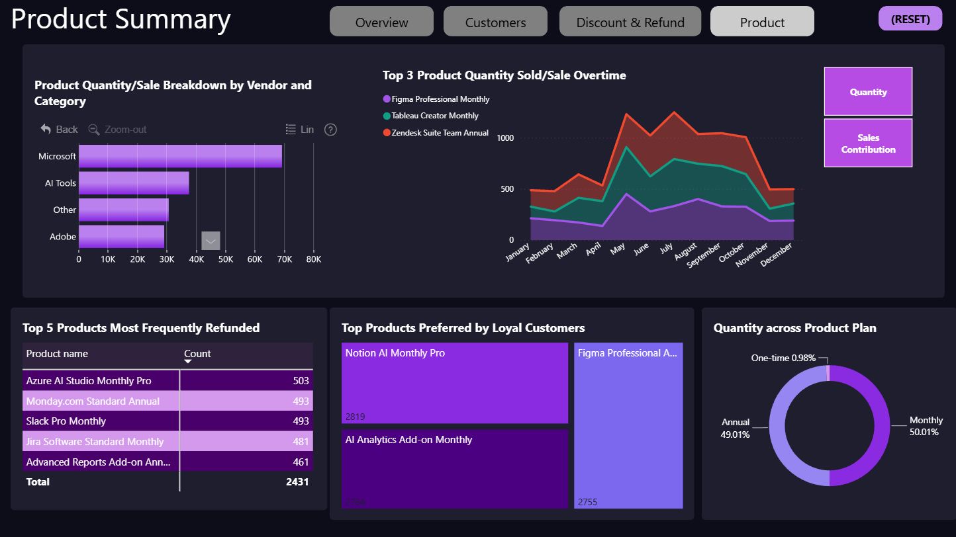Select the bar labeled Other
Screen dimensions: 956x537
(124, 210)
